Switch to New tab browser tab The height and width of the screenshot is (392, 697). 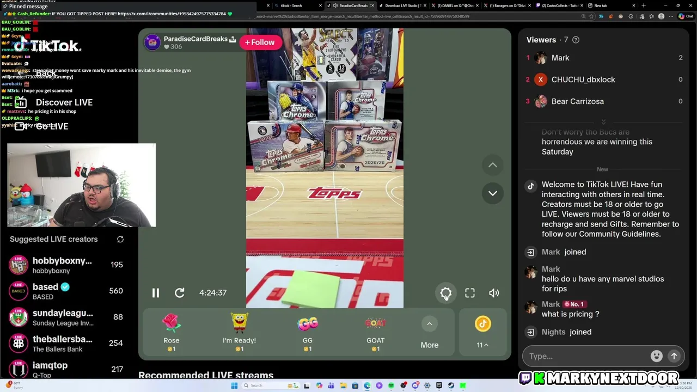[x=611, y=5]
